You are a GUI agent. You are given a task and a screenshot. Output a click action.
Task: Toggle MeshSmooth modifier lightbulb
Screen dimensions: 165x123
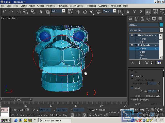click(x=132, y=36)
